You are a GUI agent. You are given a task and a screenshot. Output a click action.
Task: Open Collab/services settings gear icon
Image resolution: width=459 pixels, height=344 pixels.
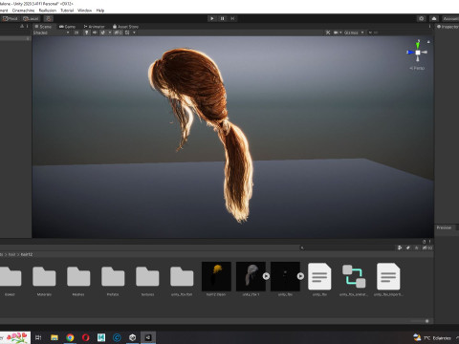point(422,18)
